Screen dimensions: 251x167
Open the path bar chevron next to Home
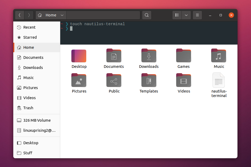pos(62,15)
